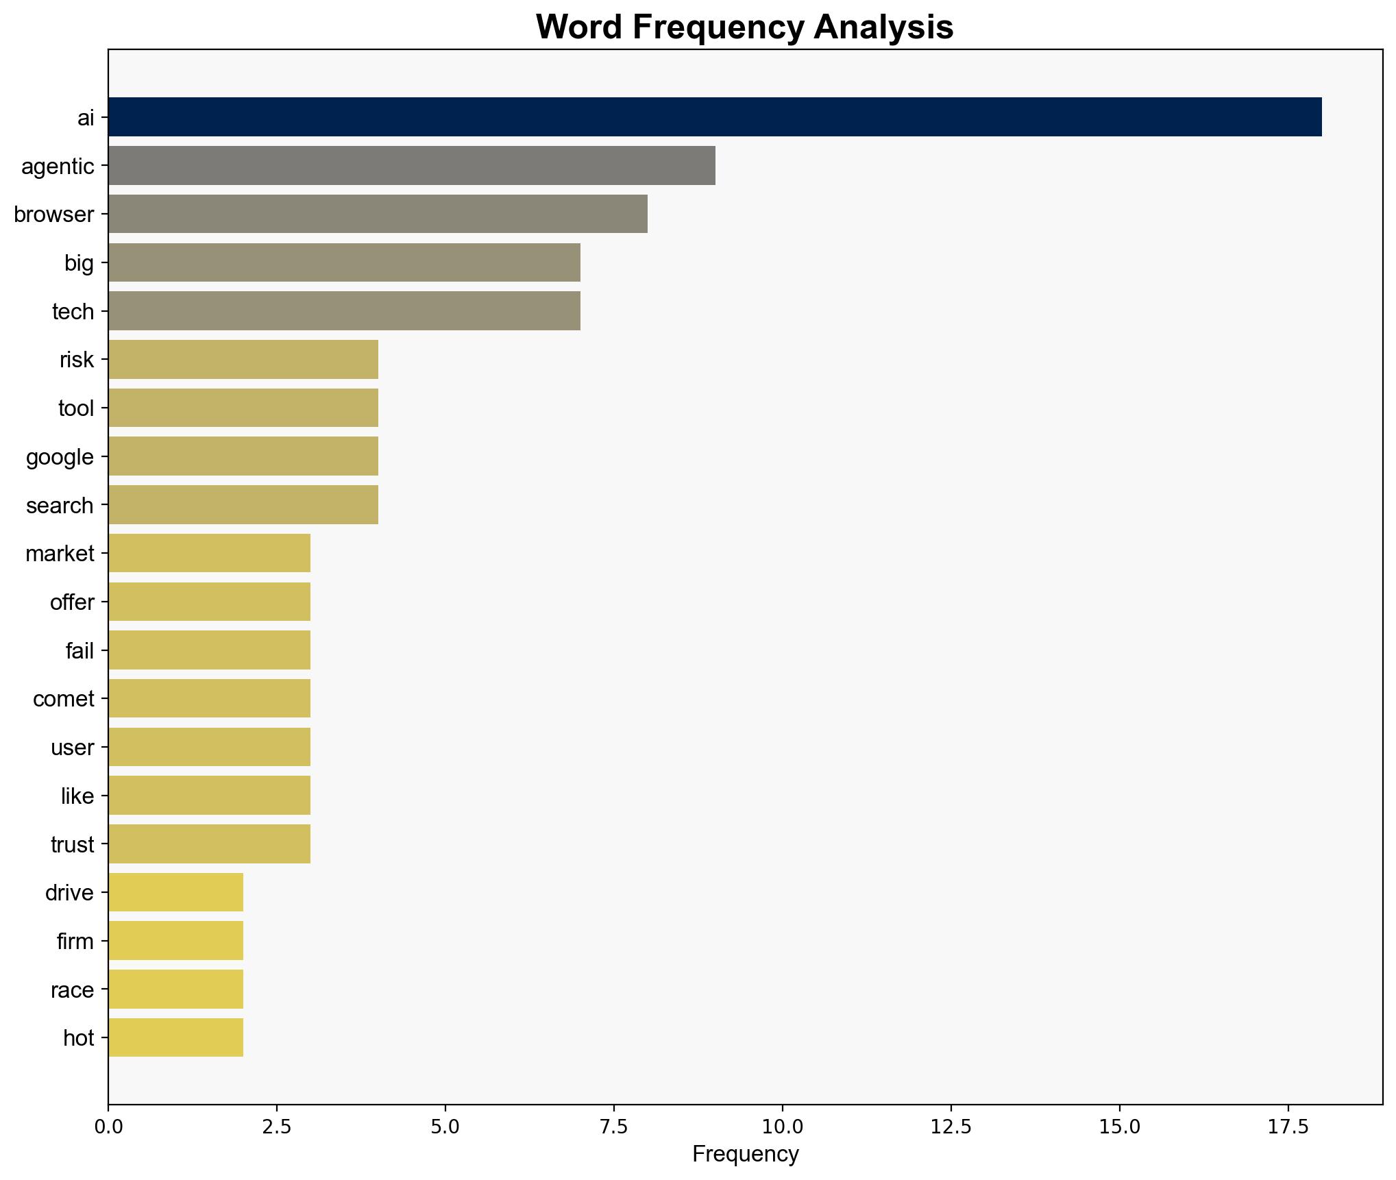Click the 'Word Frequency Analysis' title
1396x1180 pixels.
(x=744, y=27)
